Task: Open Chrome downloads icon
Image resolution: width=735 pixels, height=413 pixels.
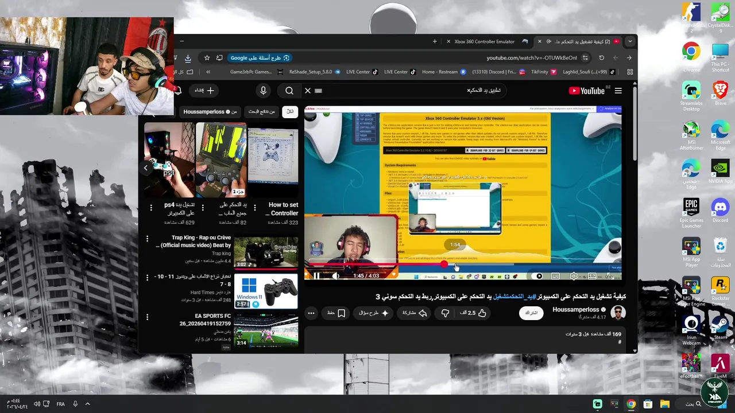Action: point(188,58)
